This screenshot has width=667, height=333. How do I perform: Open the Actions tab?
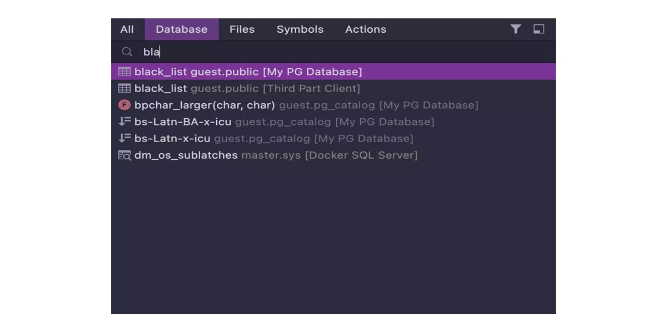(x=366, y=29)
